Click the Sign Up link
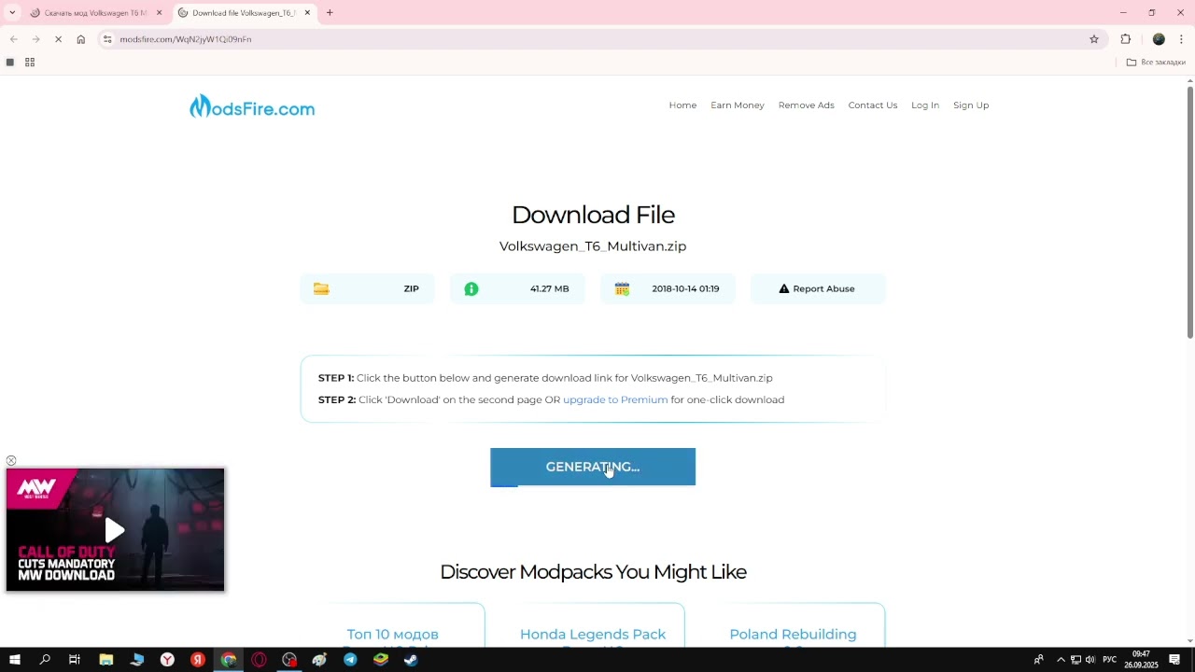Image resolution: width=1195 pixels, height=672 pixels. click(x=971, y=105)
